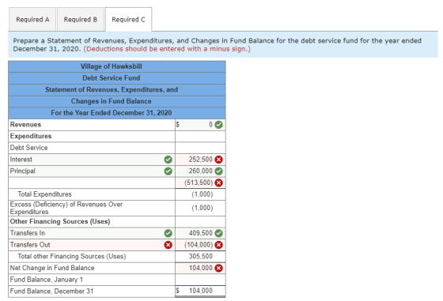Select the Transfers In amount 409,500
443x301 pixels.
tap(200, 233)
